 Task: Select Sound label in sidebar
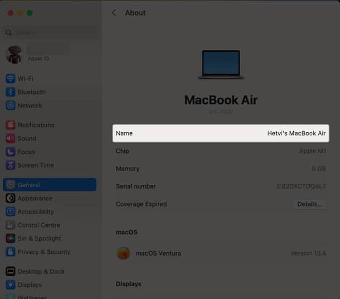[27, 138]
